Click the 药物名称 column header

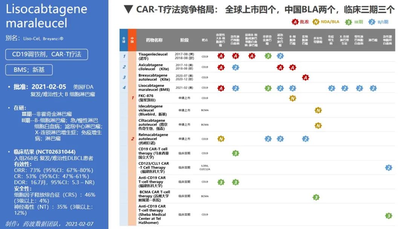(154, 40)
